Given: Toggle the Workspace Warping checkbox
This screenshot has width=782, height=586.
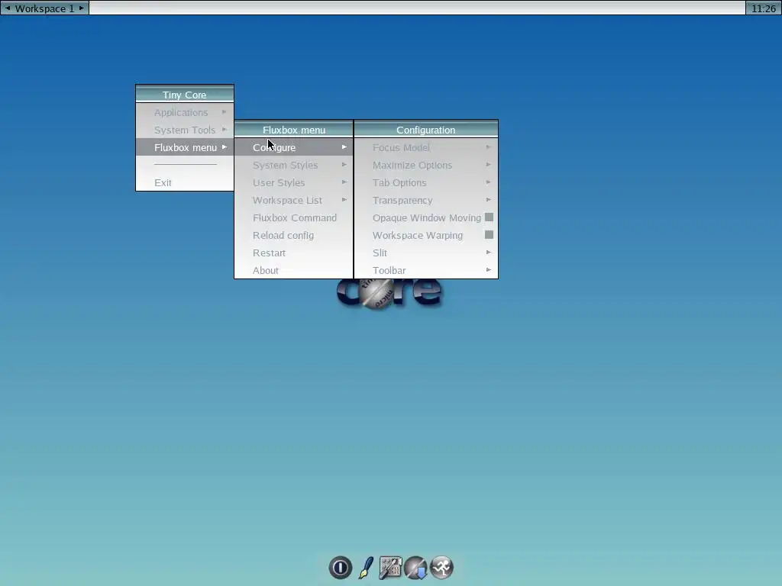Looking at the screenshot, I should [x=490, y=235].
